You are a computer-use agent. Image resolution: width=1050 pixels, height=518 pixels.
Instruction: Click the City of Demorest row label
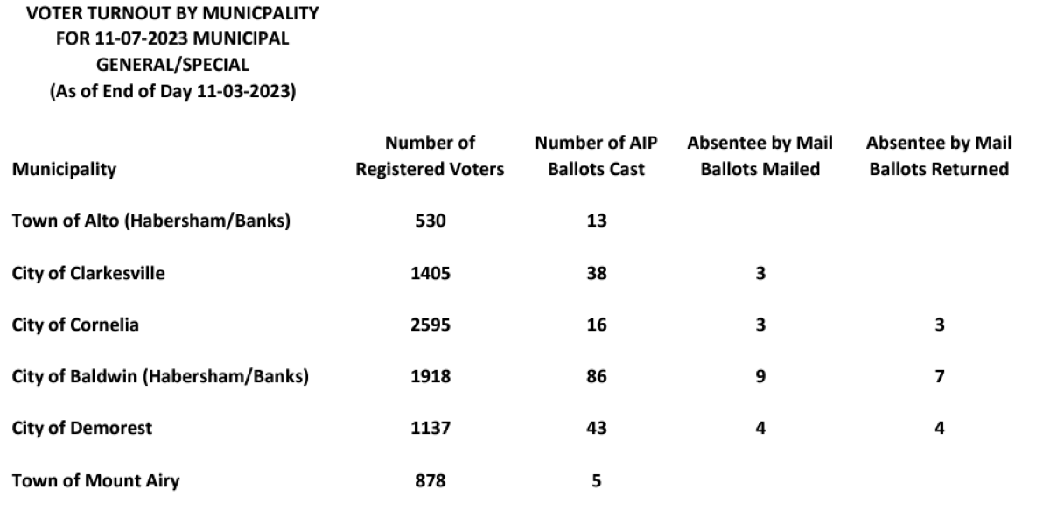tap(82, 429)
